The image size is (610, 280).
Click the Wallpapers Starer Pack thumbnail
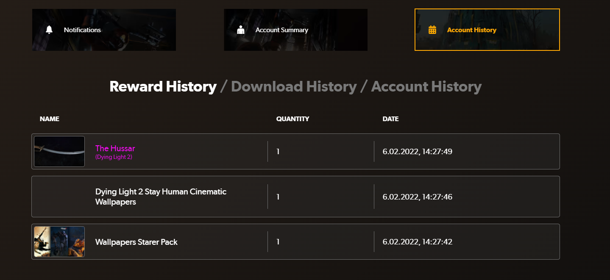pos(59,241)
